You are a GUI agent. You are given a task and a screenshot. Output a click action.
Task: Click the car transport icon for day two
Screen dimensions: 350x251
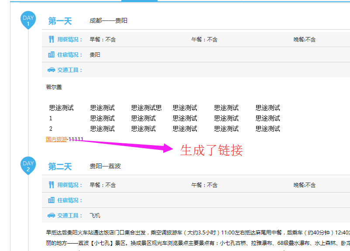click(x=51, y=215)
